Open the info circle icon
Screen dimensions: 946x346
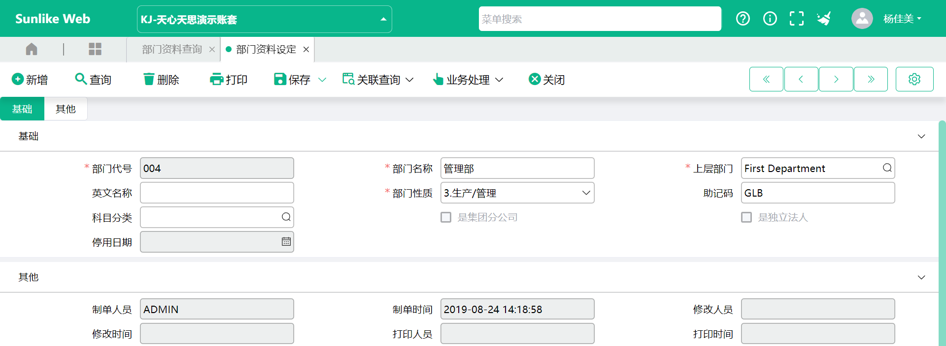(770, 19)
